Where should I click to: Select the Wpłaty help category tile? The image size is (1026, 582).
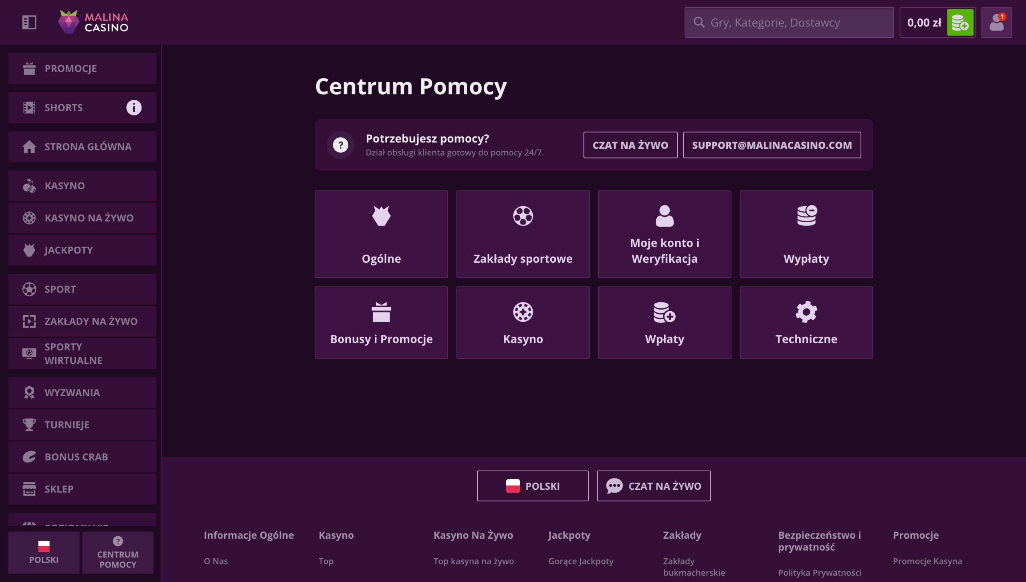(664, 322)
